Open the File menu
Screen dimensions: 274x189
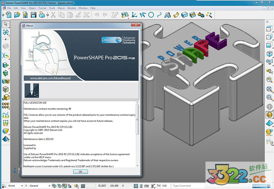(x=9, y=8)
